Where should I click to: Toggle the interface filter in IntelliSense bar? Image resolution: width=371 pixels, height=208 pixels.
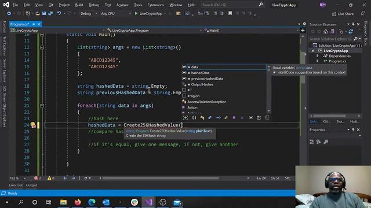pyautogui.click(x=218, y=118)
